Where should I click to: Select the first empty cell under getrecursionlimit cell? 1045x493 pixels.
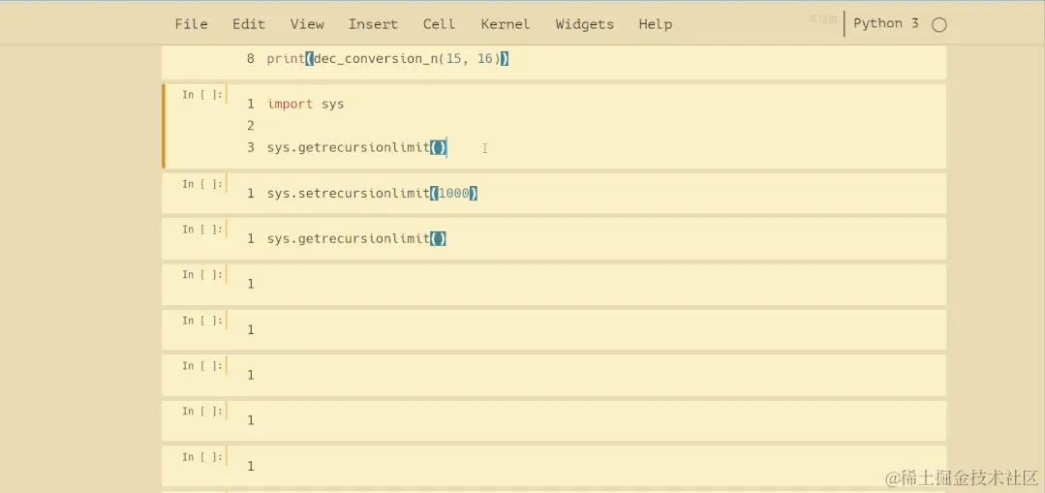click(x=587, y=285)
